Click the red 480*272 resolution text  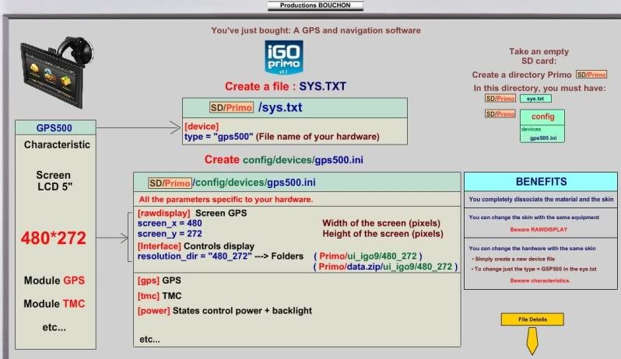click(54, 238)
